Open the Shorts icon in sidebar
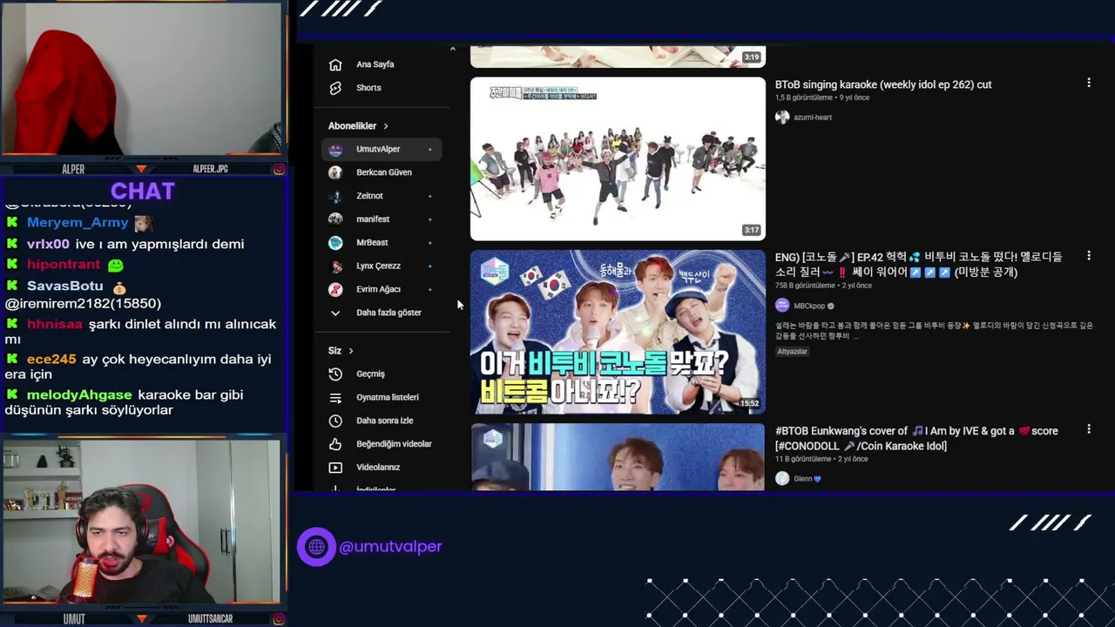 point(335,88)
